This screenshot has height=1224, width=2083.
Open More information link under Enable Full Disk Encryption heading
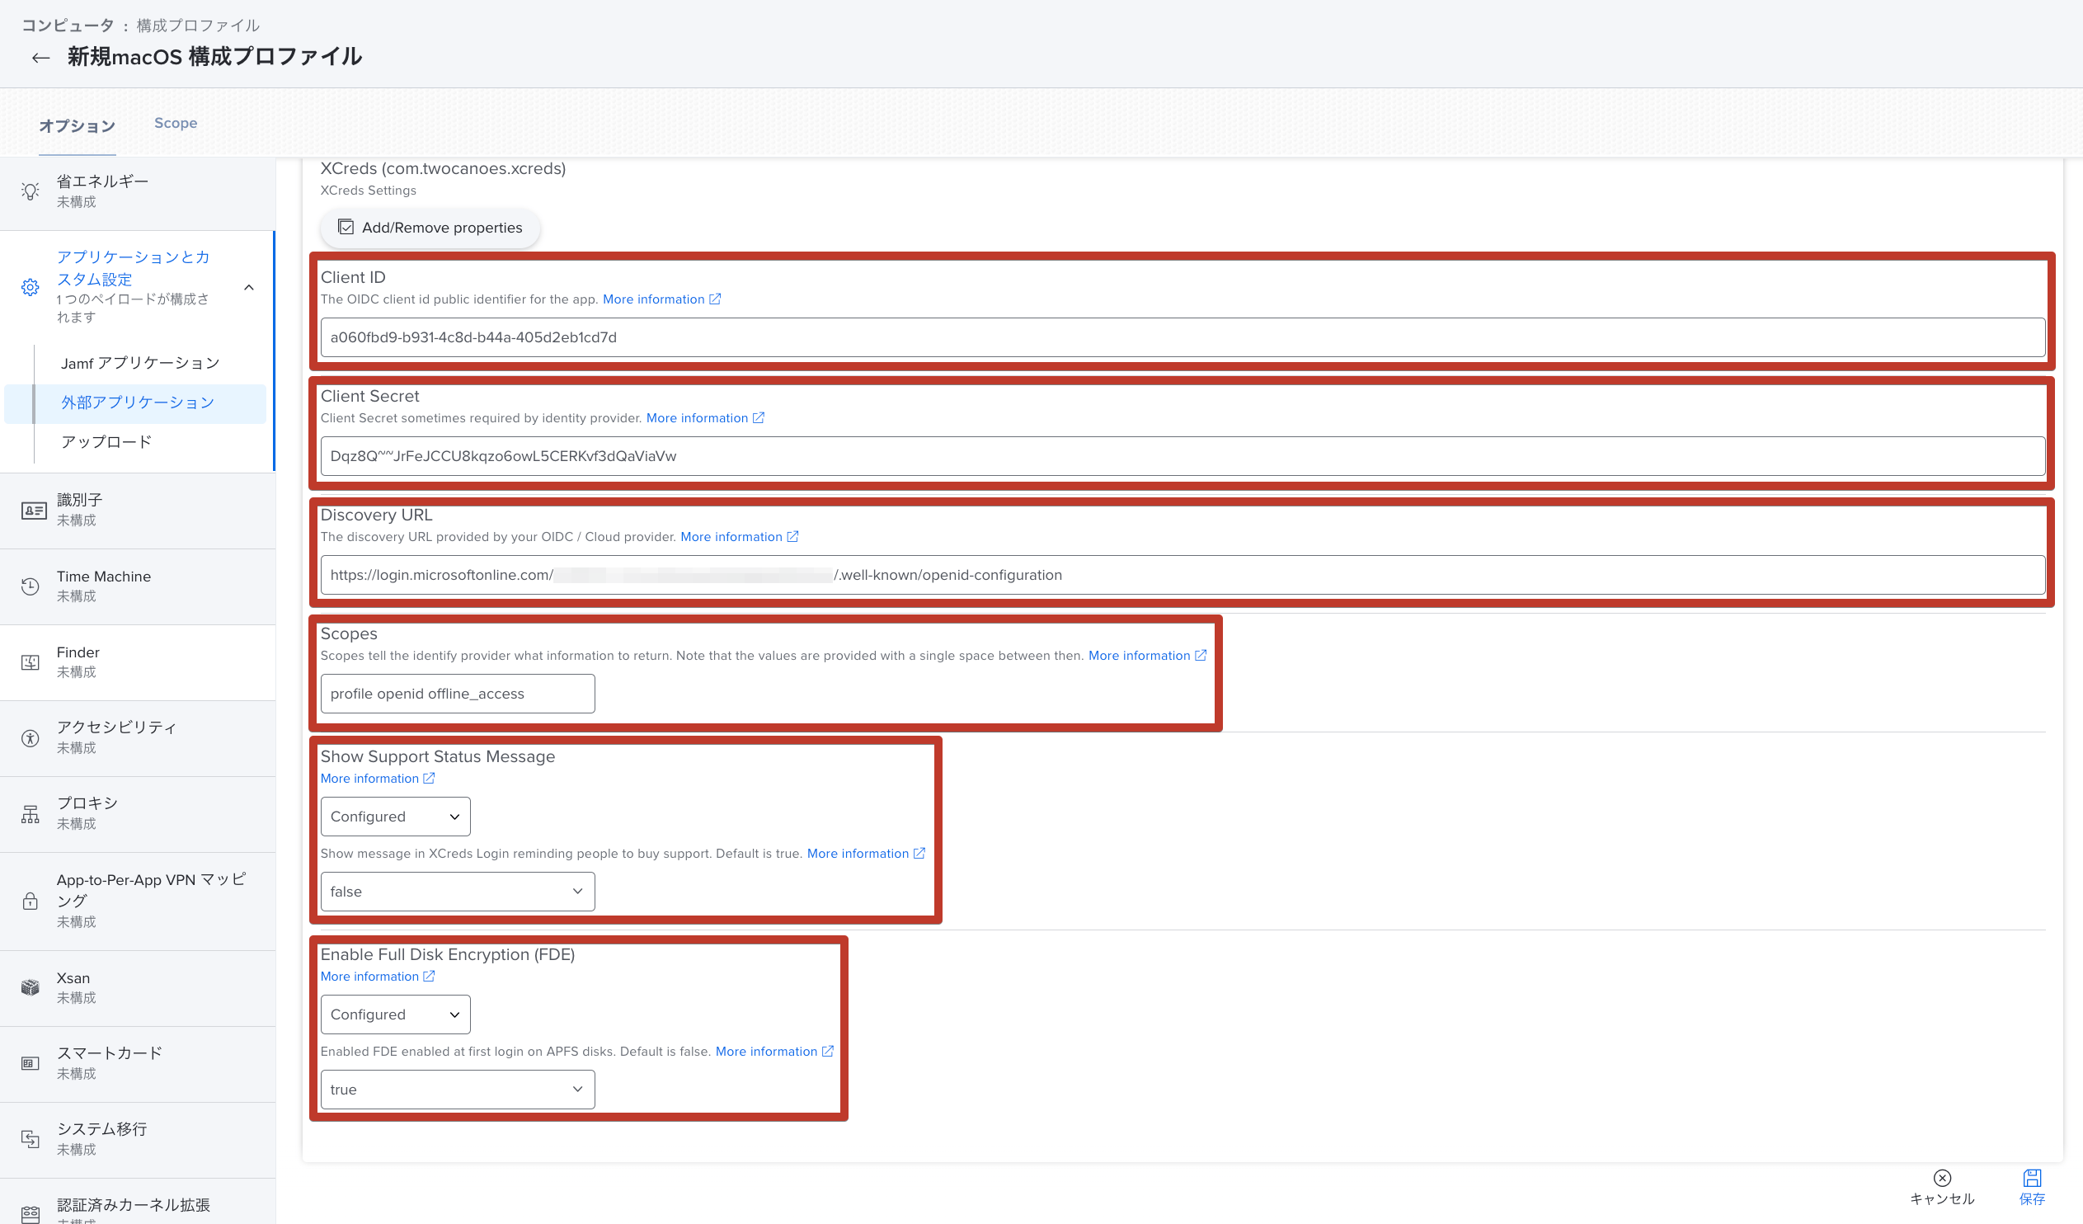(x=378, y=976)
